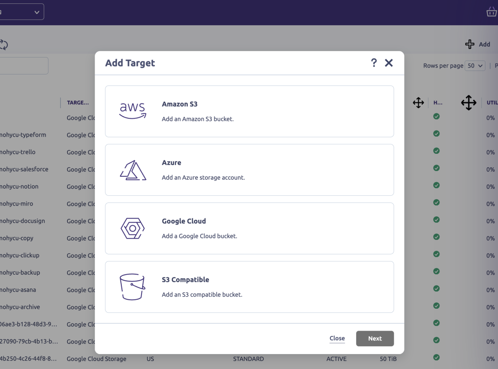Click the 0% utilization value for mohycu-notion
The image size is (498, 369).
(490, 187)
